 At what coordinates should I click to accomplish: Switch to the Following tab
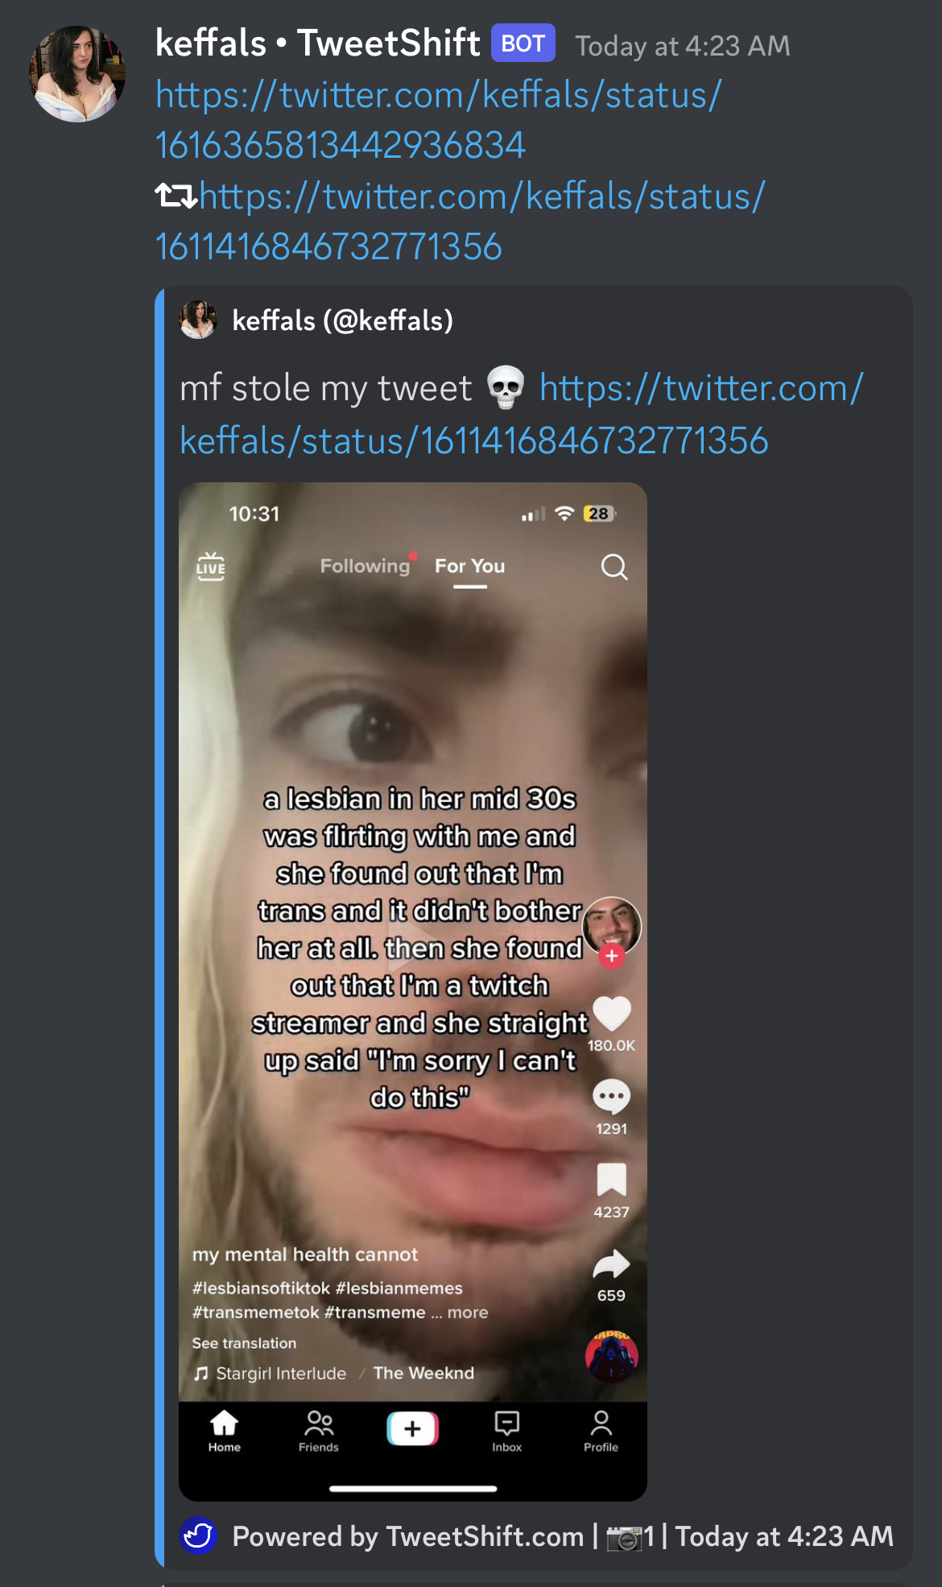coord(366,566)
